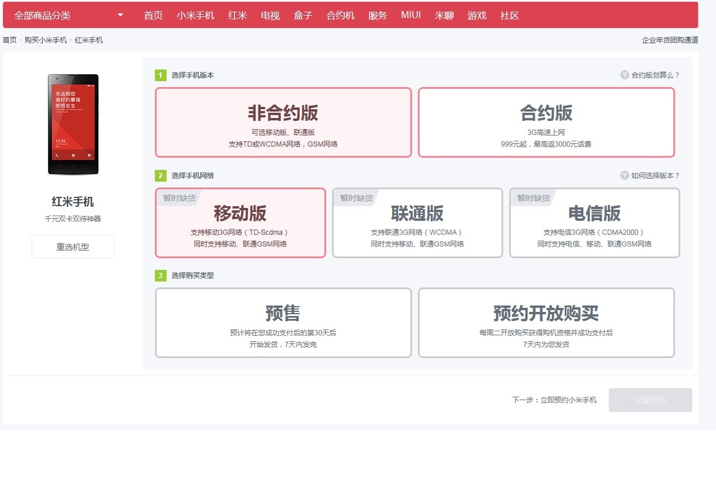Image resolution: width=716 pixels, height=486 pixels.
Task: Go to the 服务 nav item
Action: click(x=378, y=15)
